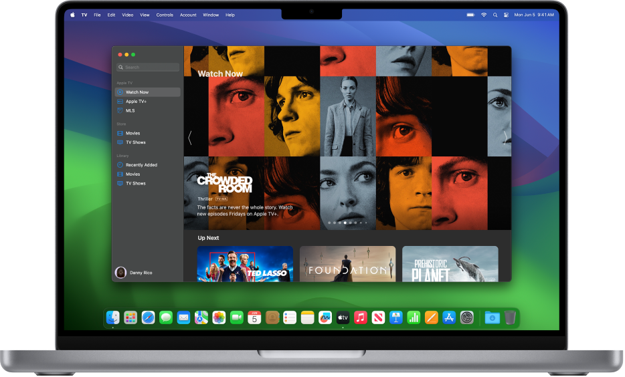
Task: Open the Foundation thumbnail
Action: 347,264
